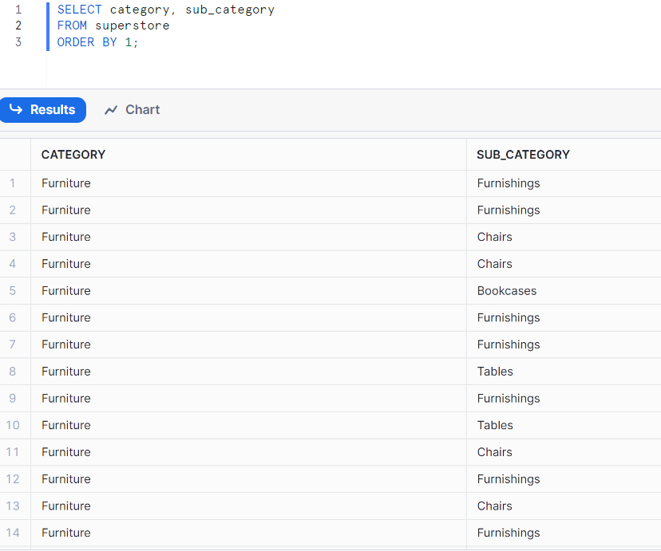Place cursor on SELECT line in editor
The image size is (661, 551).
(x=165, y=10)
